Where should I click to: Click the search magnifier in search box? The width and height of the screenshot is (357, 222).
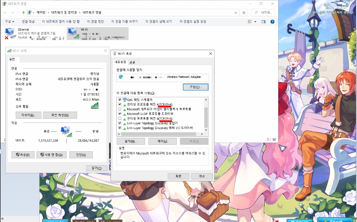pyautogui.click(x=256, y=13)
